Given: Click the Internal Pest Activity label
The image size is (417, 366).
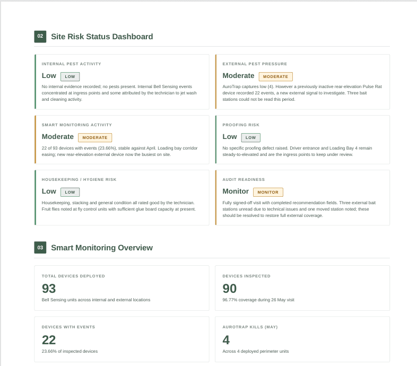Looking at the screenshot, I should click(x=71, y=64).
